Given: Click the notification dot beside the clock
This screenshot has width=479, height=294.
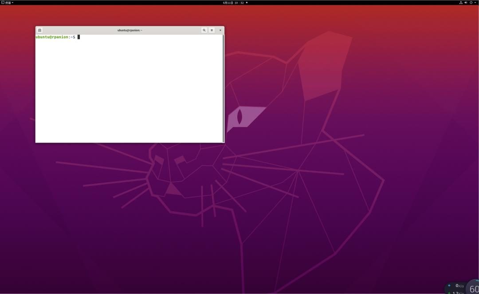Looking at the screenshot, I should tap(247, 3).
